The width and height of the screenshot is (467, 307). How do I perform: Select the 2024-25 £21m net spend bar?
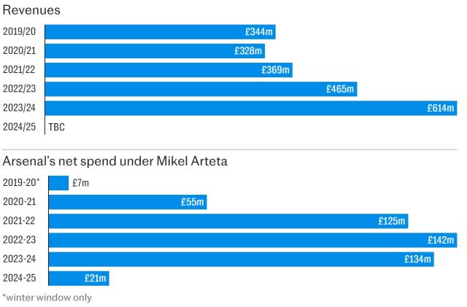(78, 278)
